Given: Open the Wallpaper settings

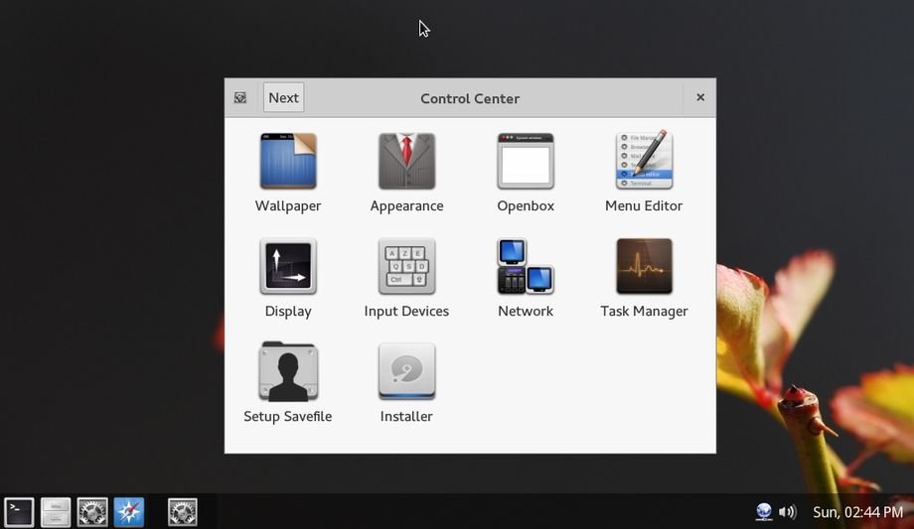Looking at the screenshot, I should (x=288, y=162).
